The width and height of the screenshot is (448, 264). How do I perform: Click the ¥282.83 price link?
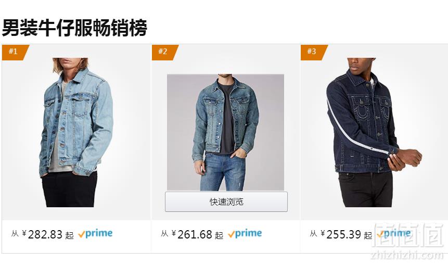42,234
